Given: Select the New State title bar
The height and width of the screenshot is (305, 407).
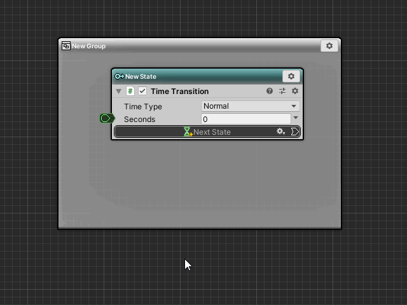Looking at the screenshot, I should point(203,76).
